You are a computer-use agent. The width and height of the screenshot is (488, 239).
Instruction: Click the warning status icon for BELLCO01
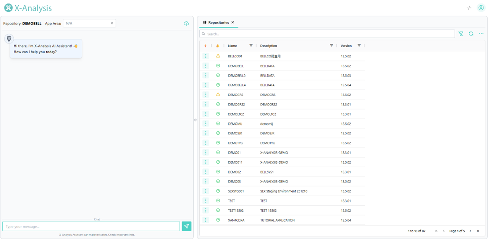pyautogui.click(x=218, y=56)
